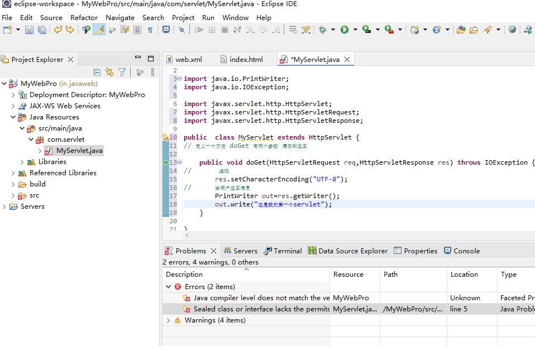Screen dimensions: 535x346
Task: Click the Terminate stop icon
Action: click(x=224, y=30)
